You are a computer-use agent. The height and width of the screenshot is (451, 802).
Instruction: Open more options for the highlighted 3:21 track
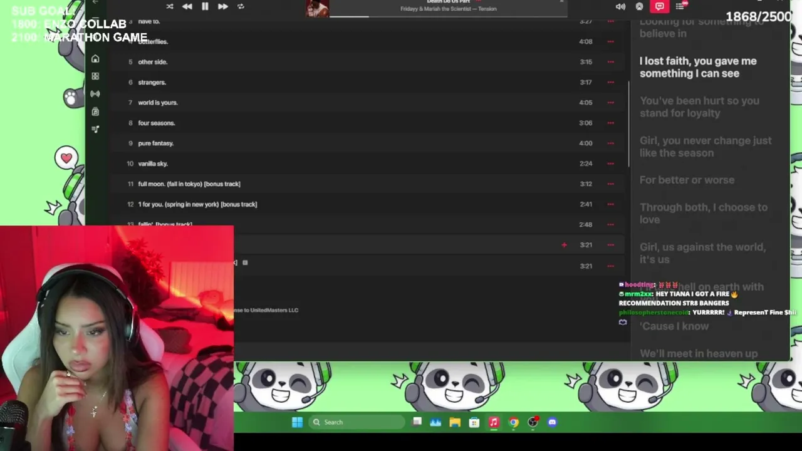coord(610,245)
